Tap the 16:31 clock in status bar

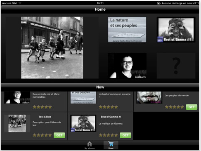[100, 3]
